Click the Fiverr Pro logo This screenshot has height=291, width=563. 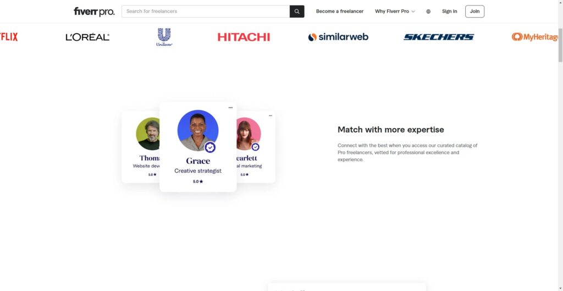click(94, 12)
